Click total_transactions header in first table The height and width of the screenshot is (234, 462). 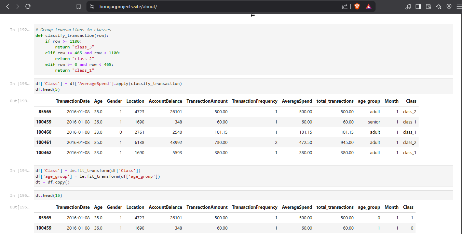(335, 101)
